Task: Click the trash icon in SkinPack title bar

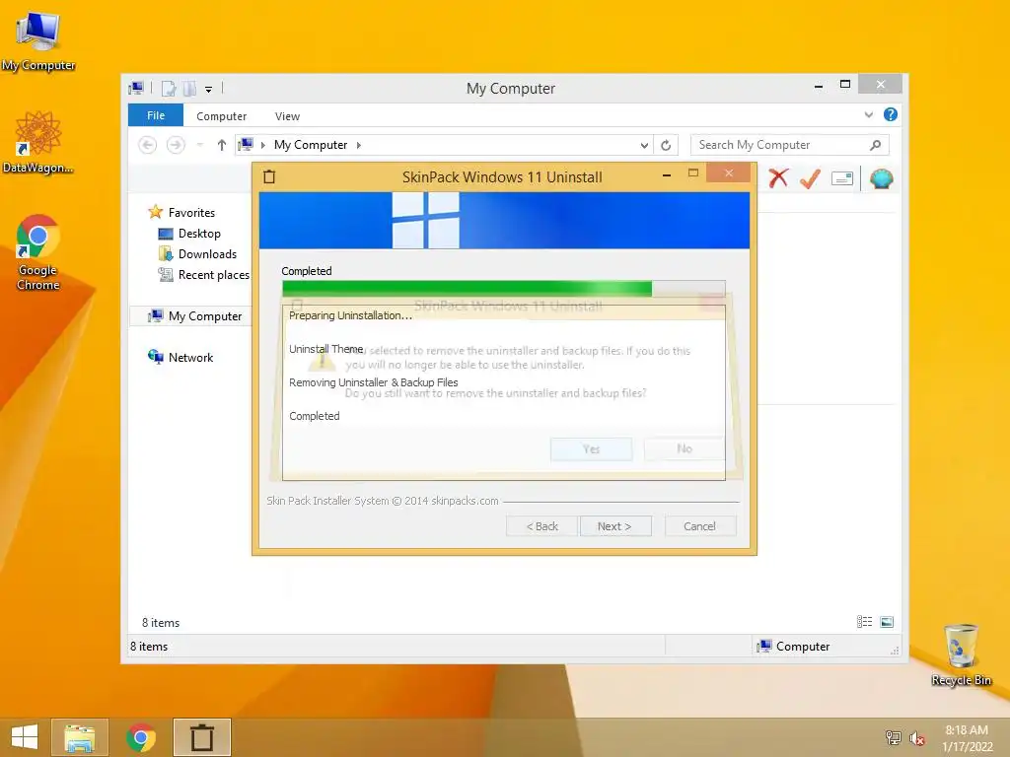Action: [x=269, y=177]
